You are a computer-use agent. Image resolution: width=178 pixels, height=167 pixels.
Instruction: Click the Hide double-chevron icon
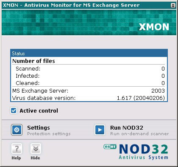(x=36, y=149)
